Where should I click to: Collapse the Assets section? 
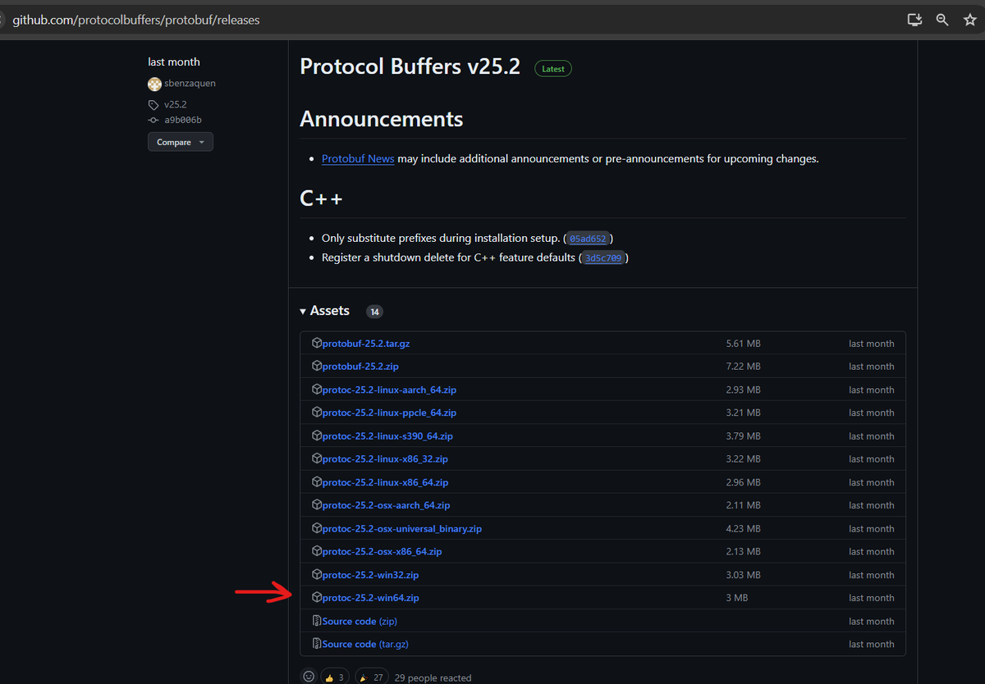pos(325,311)
